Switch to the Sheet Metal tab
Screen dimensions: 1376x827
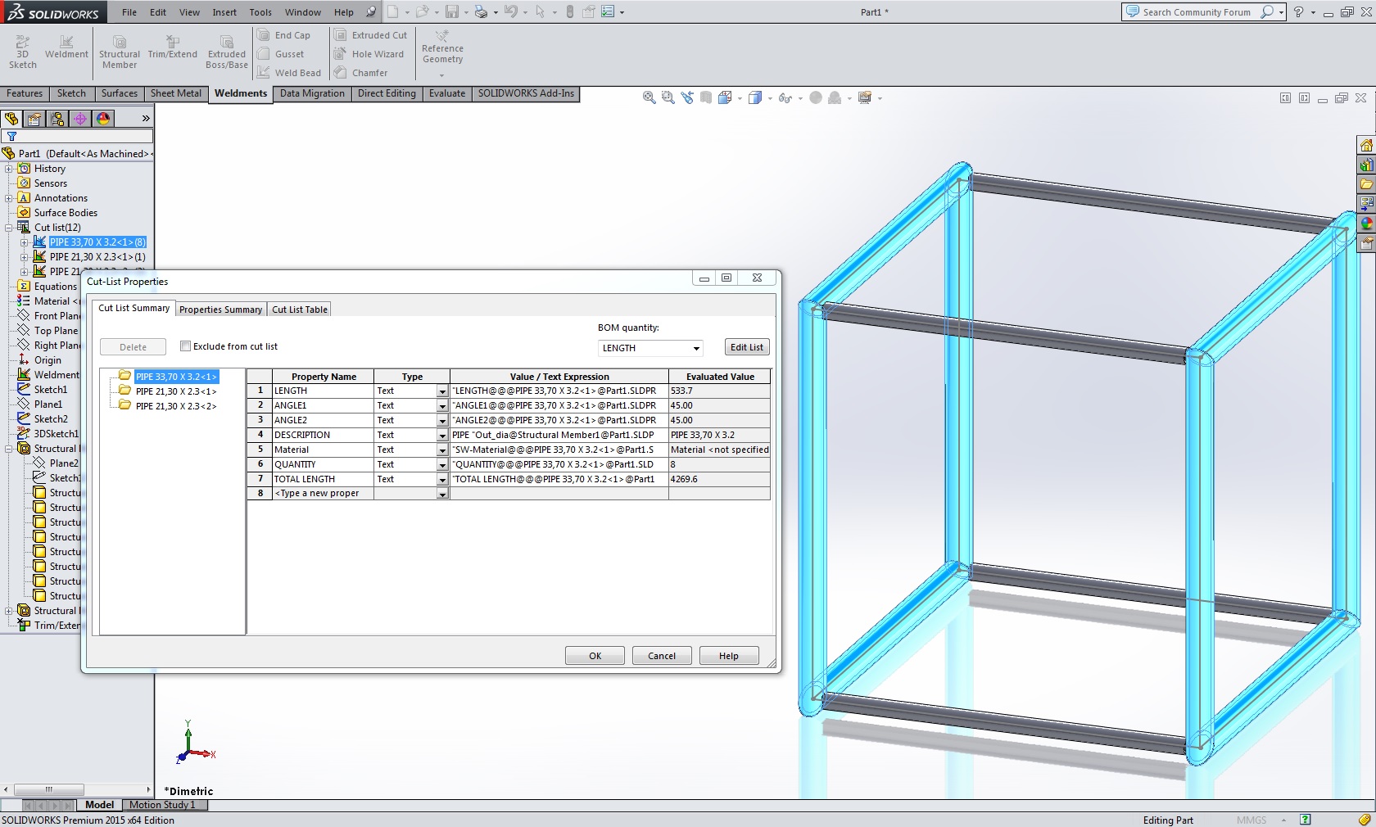[175, 93]
